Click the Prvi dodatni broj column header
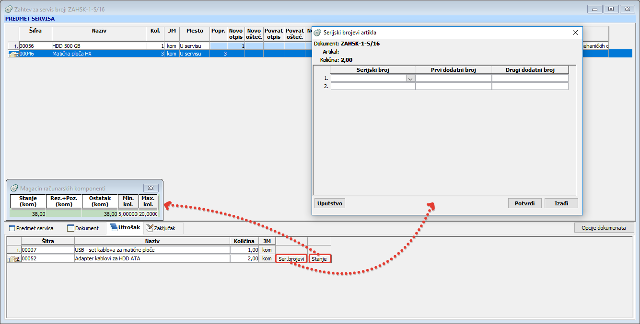The width and height of the screenshot is (640, 324). pyautogui.click(x=454, y=70)
